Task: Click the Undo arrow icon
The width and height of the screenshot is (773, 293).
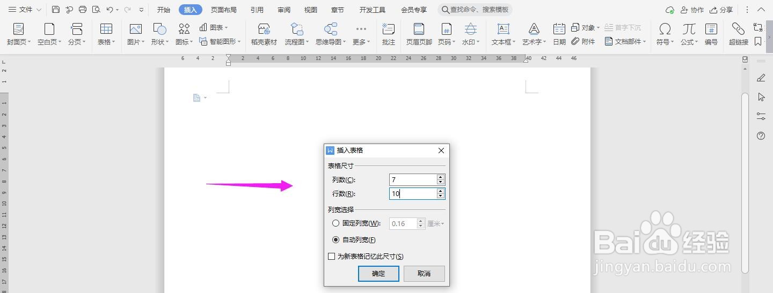Action: point(110,10)
